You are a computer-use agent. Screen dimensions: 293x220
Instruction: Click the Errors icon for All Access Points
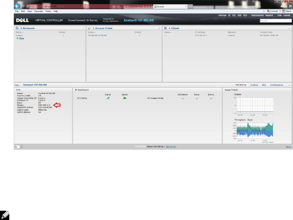tap(211, 98)
